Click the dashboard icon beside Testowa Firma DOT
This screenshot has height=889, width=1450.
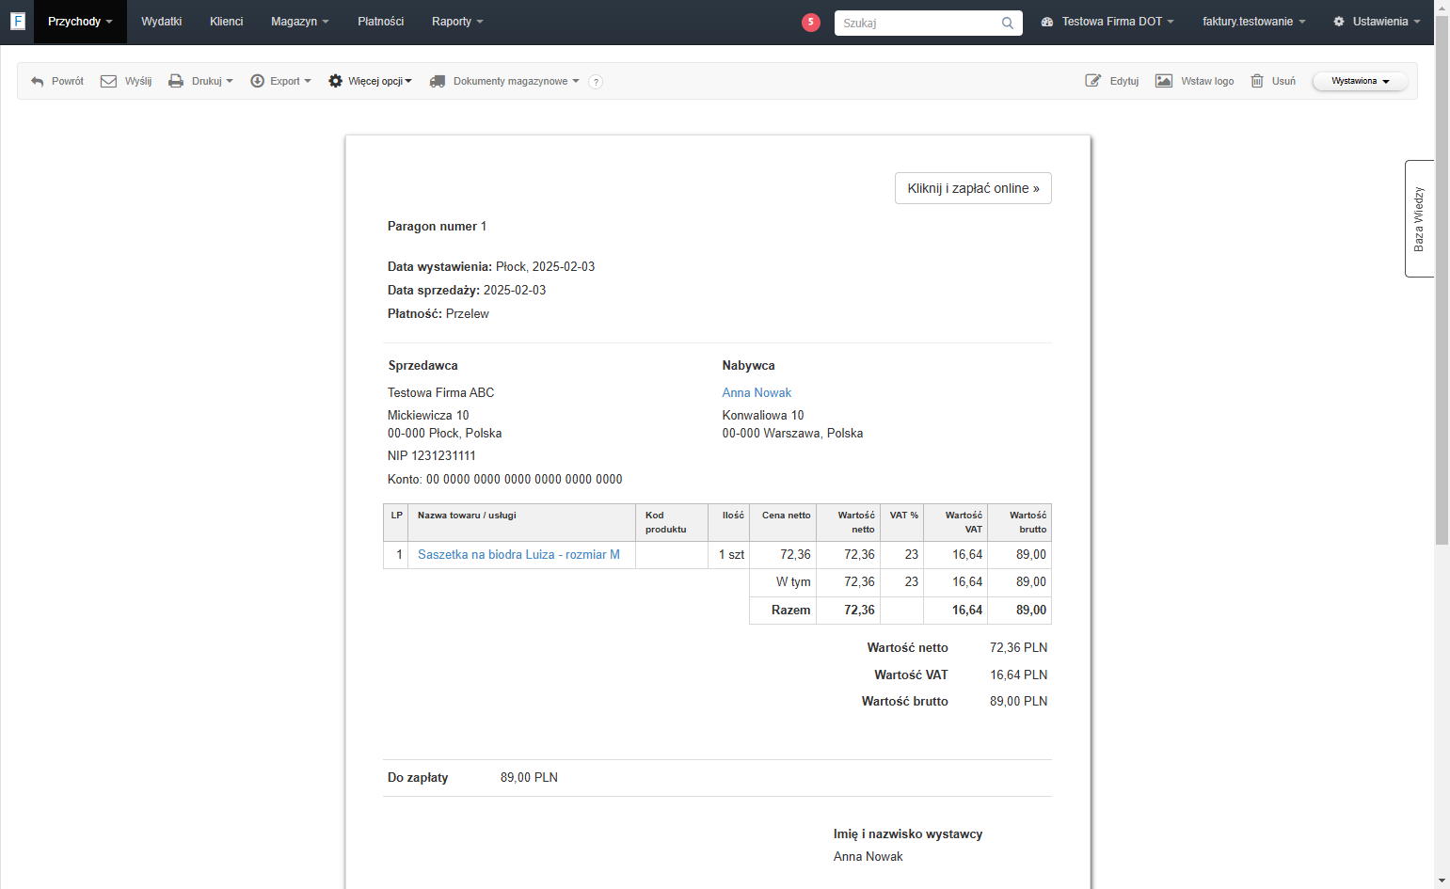(1047, 22)
